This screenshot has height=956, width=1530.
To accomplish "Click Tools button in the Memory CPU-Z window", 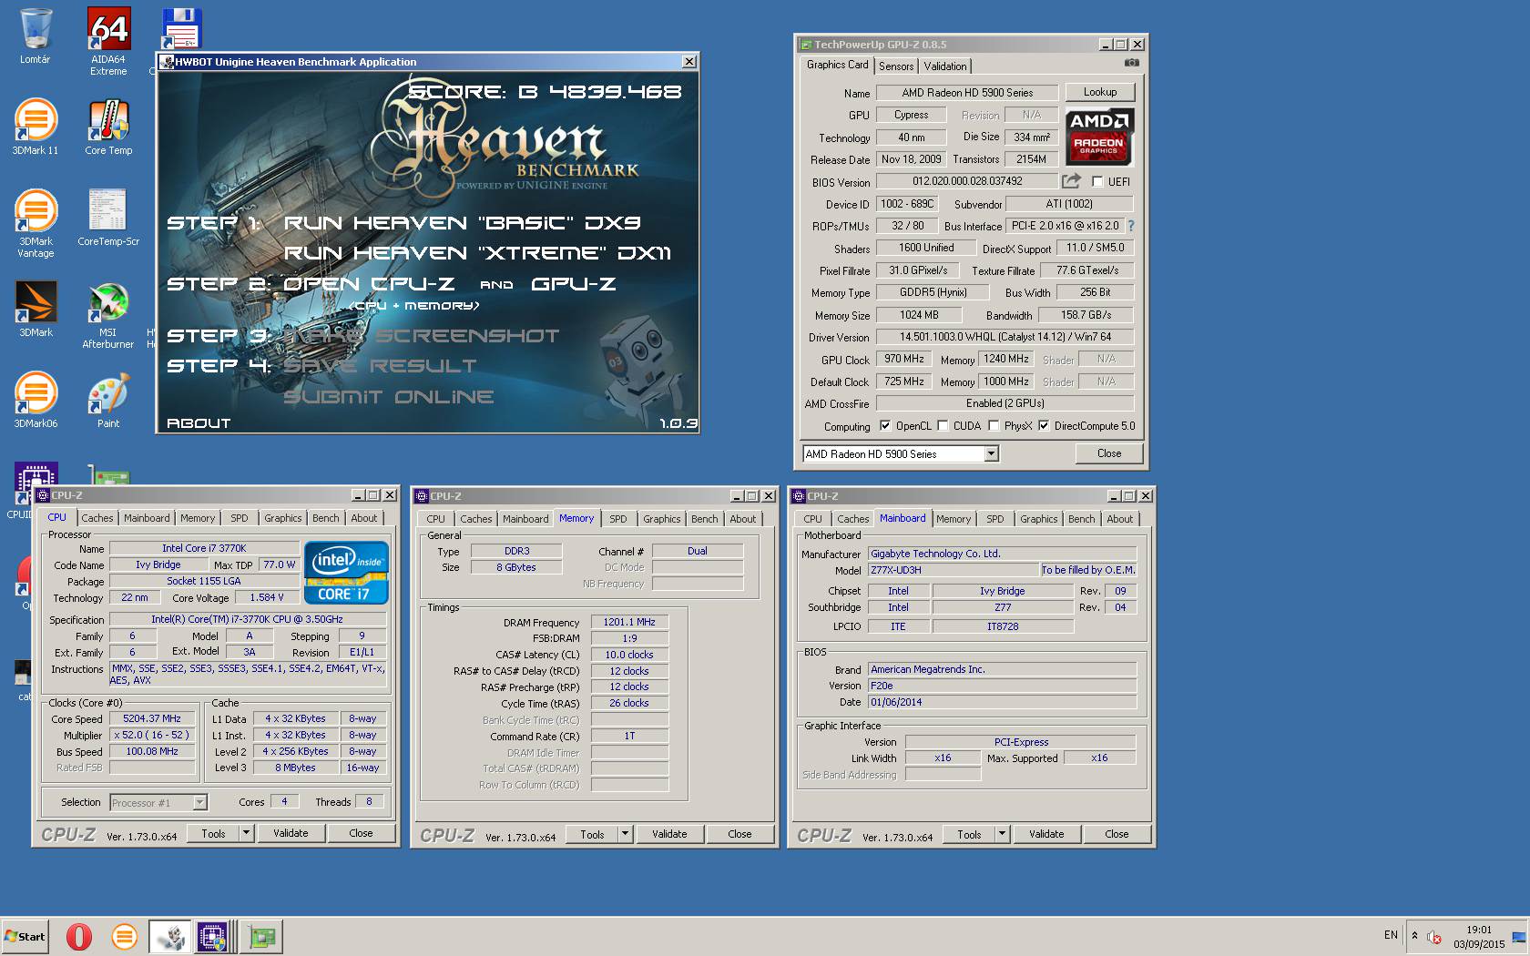I will pyautogui.click(x=592, y=834).
